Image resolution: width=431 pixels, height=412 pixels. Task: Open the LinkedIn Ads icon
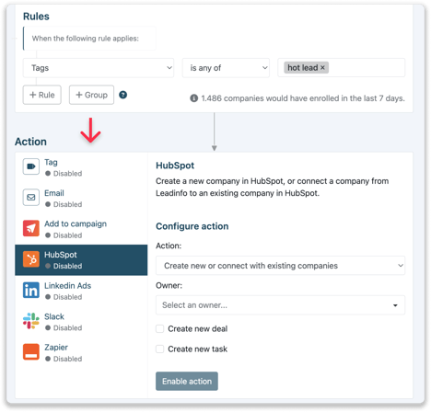[31, 290]
